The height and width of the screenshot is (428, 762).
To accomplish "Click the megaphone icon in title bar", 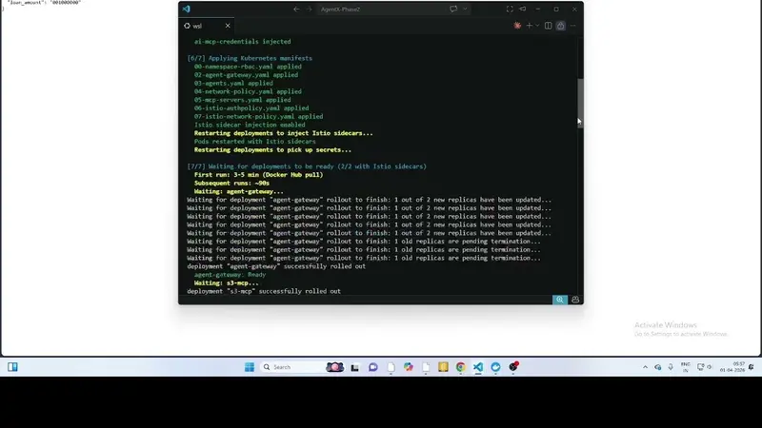I will pyautogui.click(x=523, y=9).
